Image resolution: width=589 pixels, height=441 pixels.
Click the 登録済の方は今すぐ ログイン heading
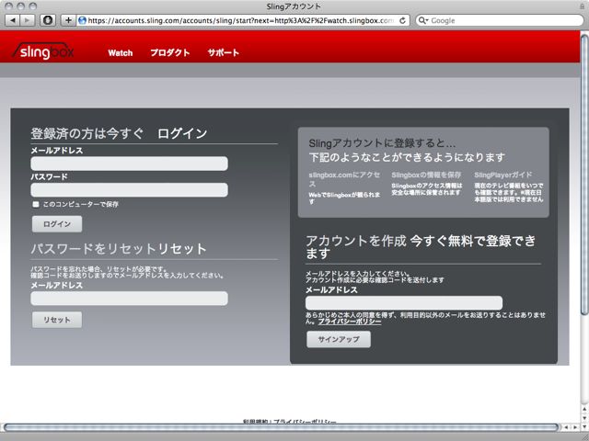119,133
